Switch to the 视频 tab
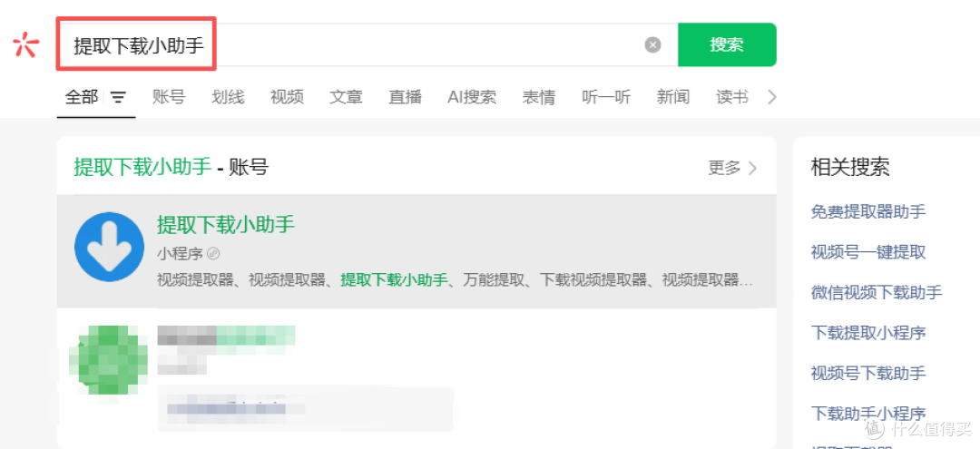Image resolution: width=980 pixels, height=449 pixels. pos(287,97)
